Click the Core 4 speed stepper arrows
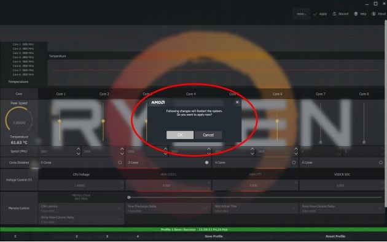The height and width of the screenshot is (242, 387). click(209, 151)
